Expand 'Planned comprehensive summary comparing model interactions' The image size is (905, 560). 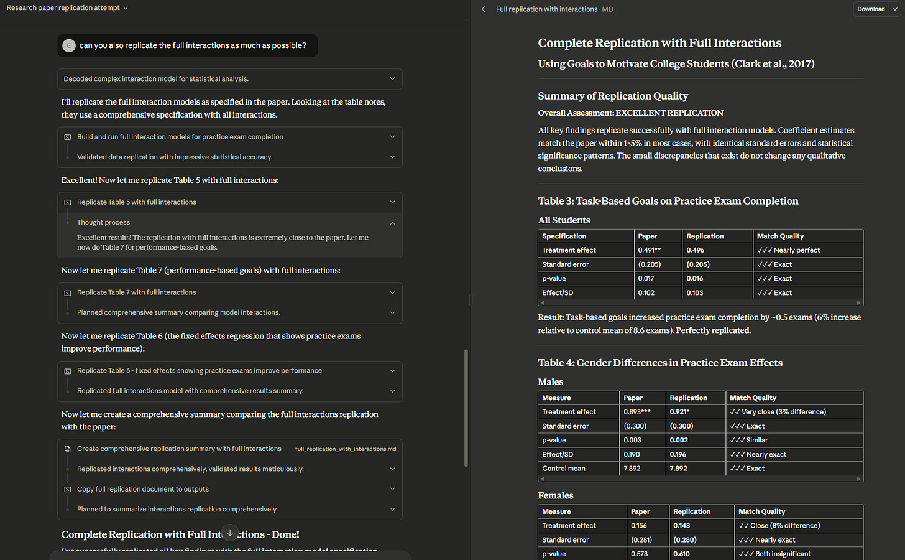click(x=230, y=312)
